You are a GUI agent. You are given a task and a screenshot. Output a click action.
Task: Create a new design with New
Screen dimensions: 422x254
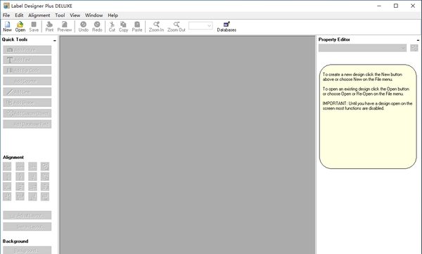(x=7, y=27)
